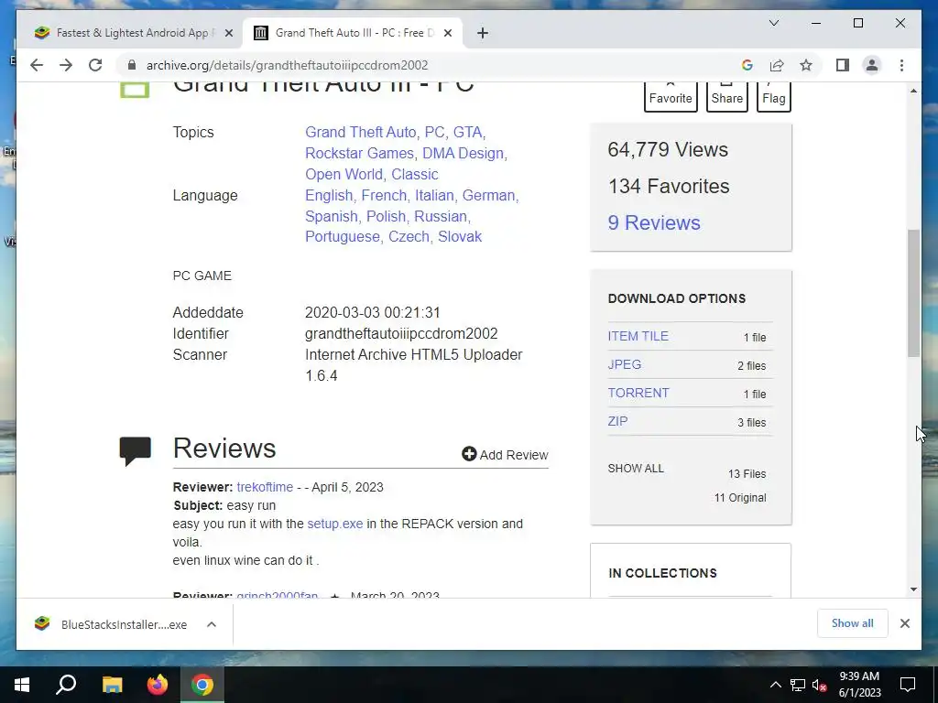Image resolution: width=938 pixels, height=703 pixels.
Task: Filter by Polish language link
Action: point(386,216)
